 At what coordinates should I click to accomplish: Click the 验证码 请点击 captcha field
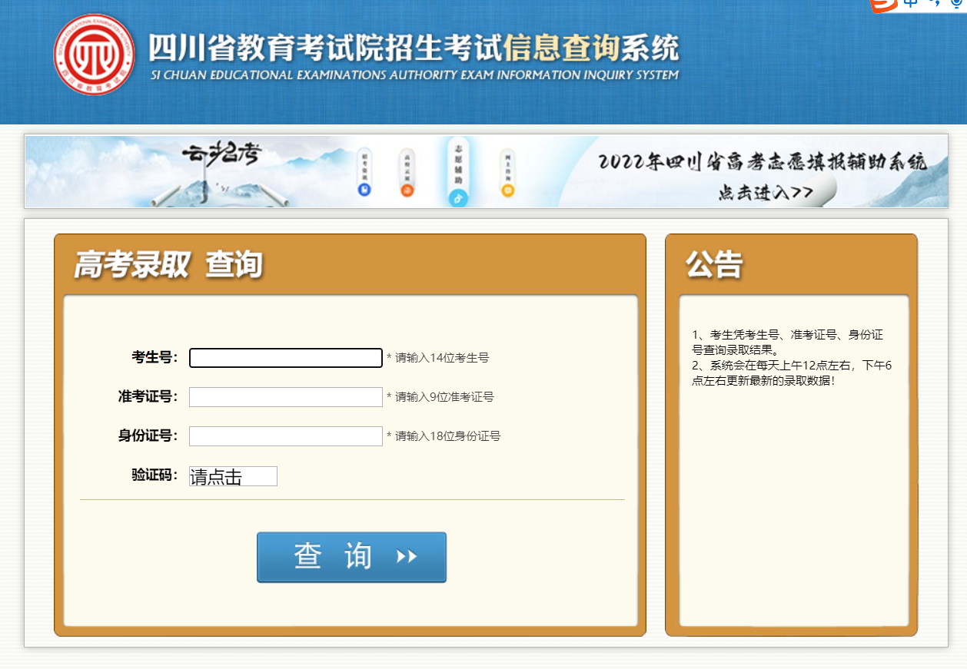click(233, 476)
